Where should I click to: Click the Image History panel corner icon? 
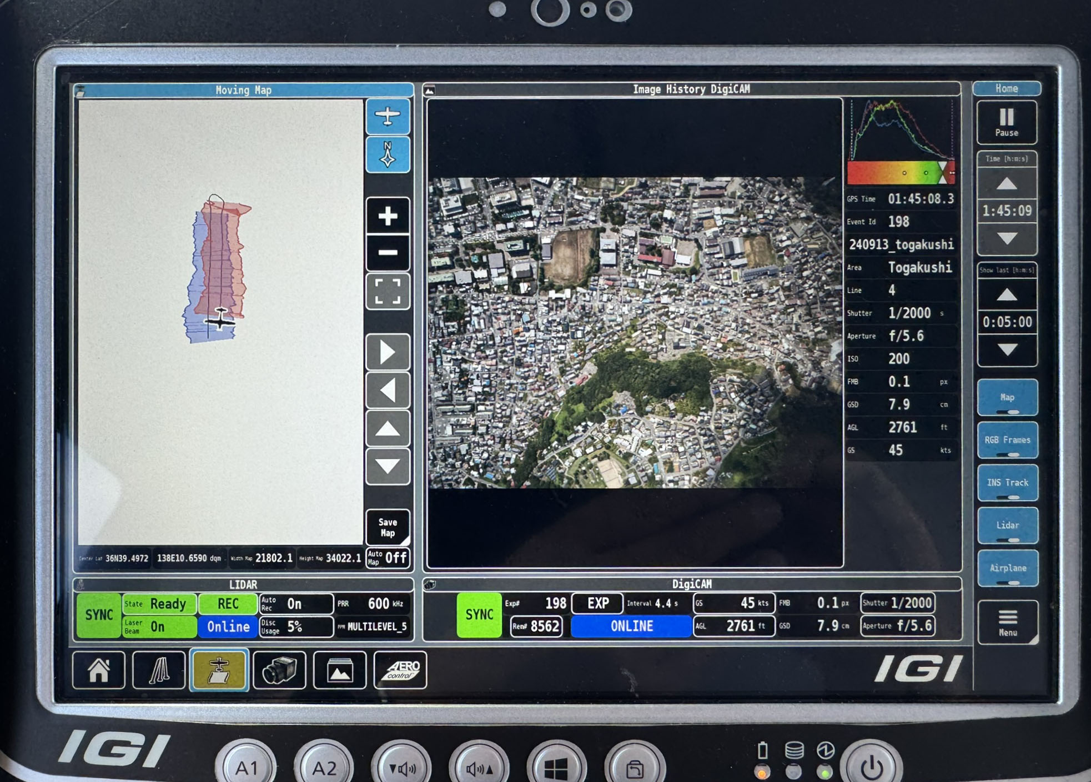[x=430, y=89]
